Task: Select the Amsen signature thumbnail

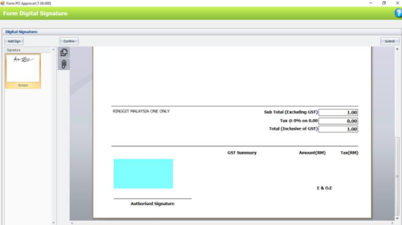Action: point(22,70)
